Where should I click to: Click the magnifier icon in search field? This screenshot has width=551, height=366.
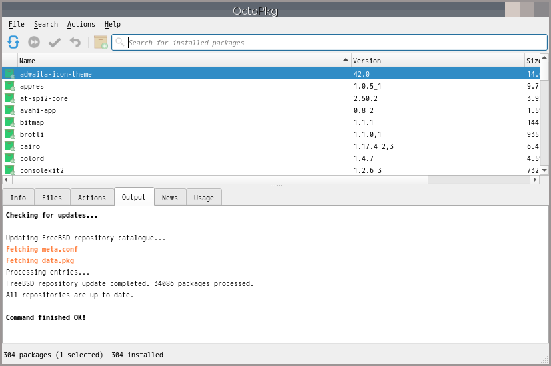(120, 42)
